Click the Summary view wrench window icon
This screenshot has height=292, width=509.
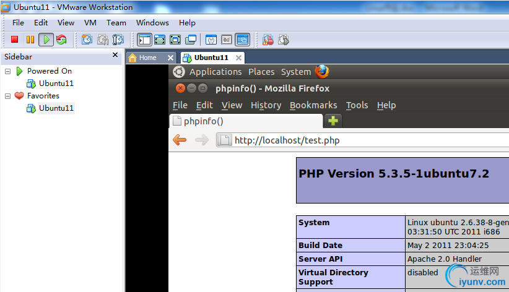click(211, 40)
